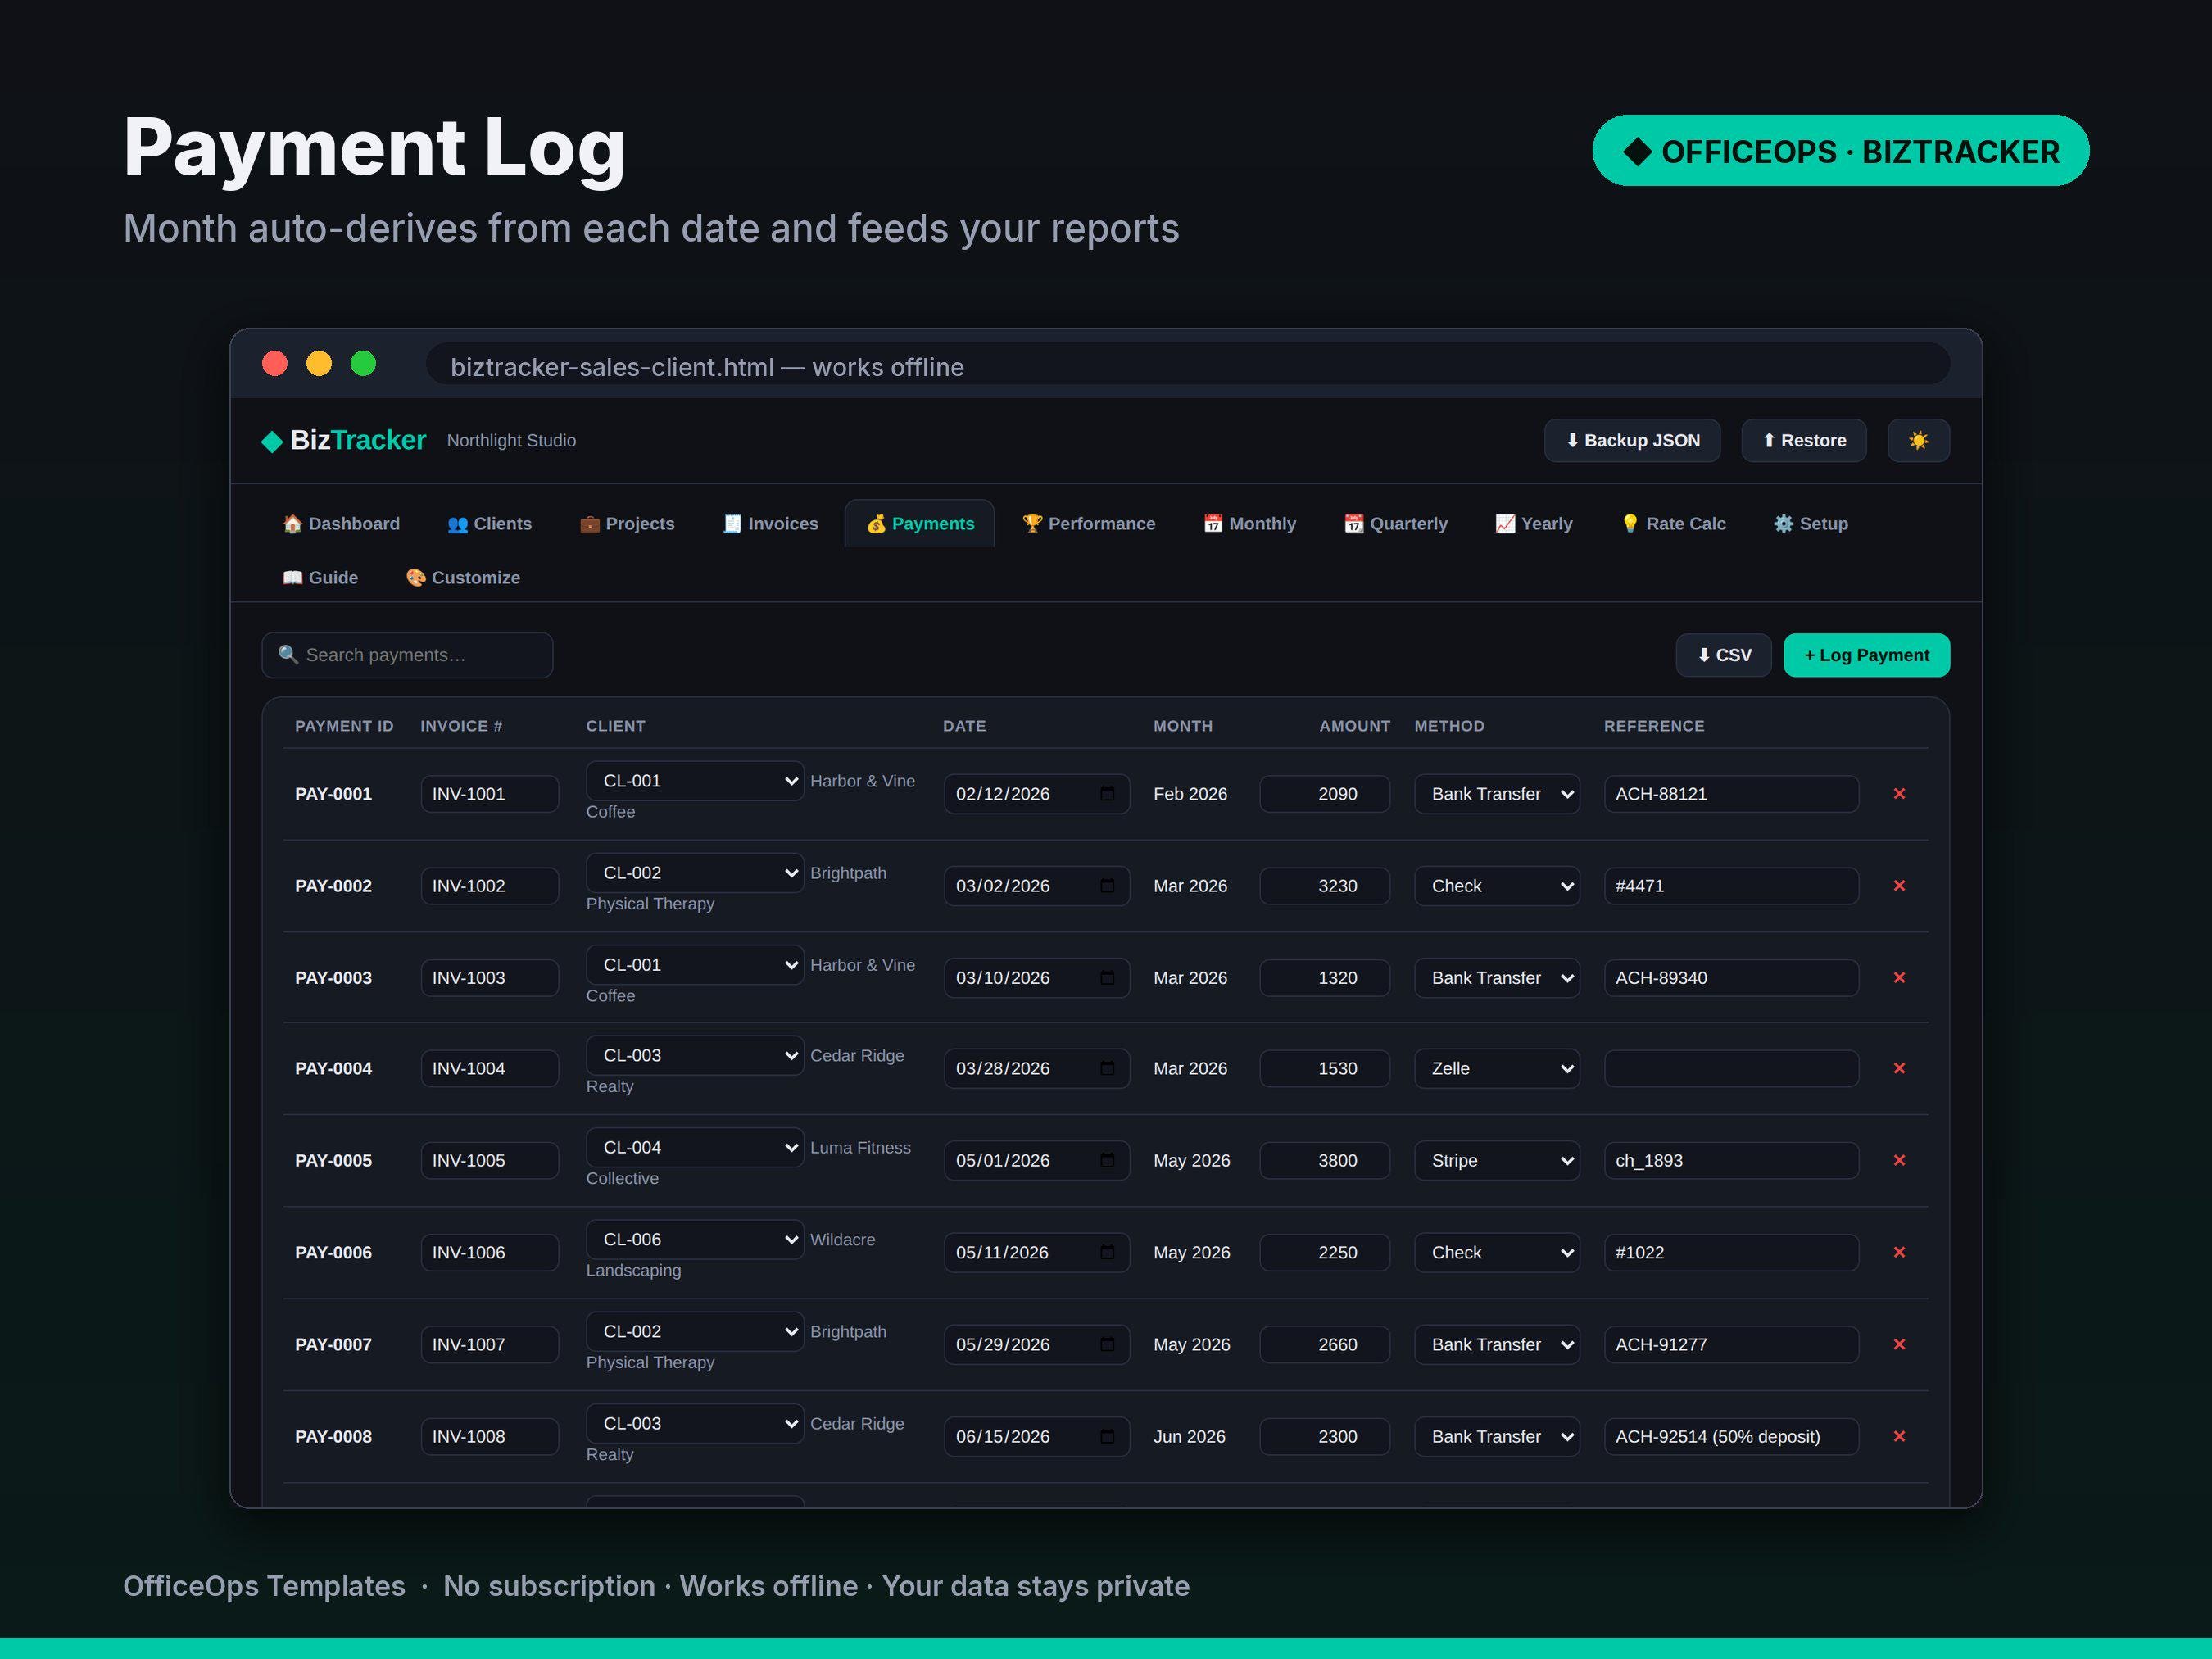Change the Stripe payment method dropdown
Viewport: 2212px width, 1659px height.
point(1497,1161)
